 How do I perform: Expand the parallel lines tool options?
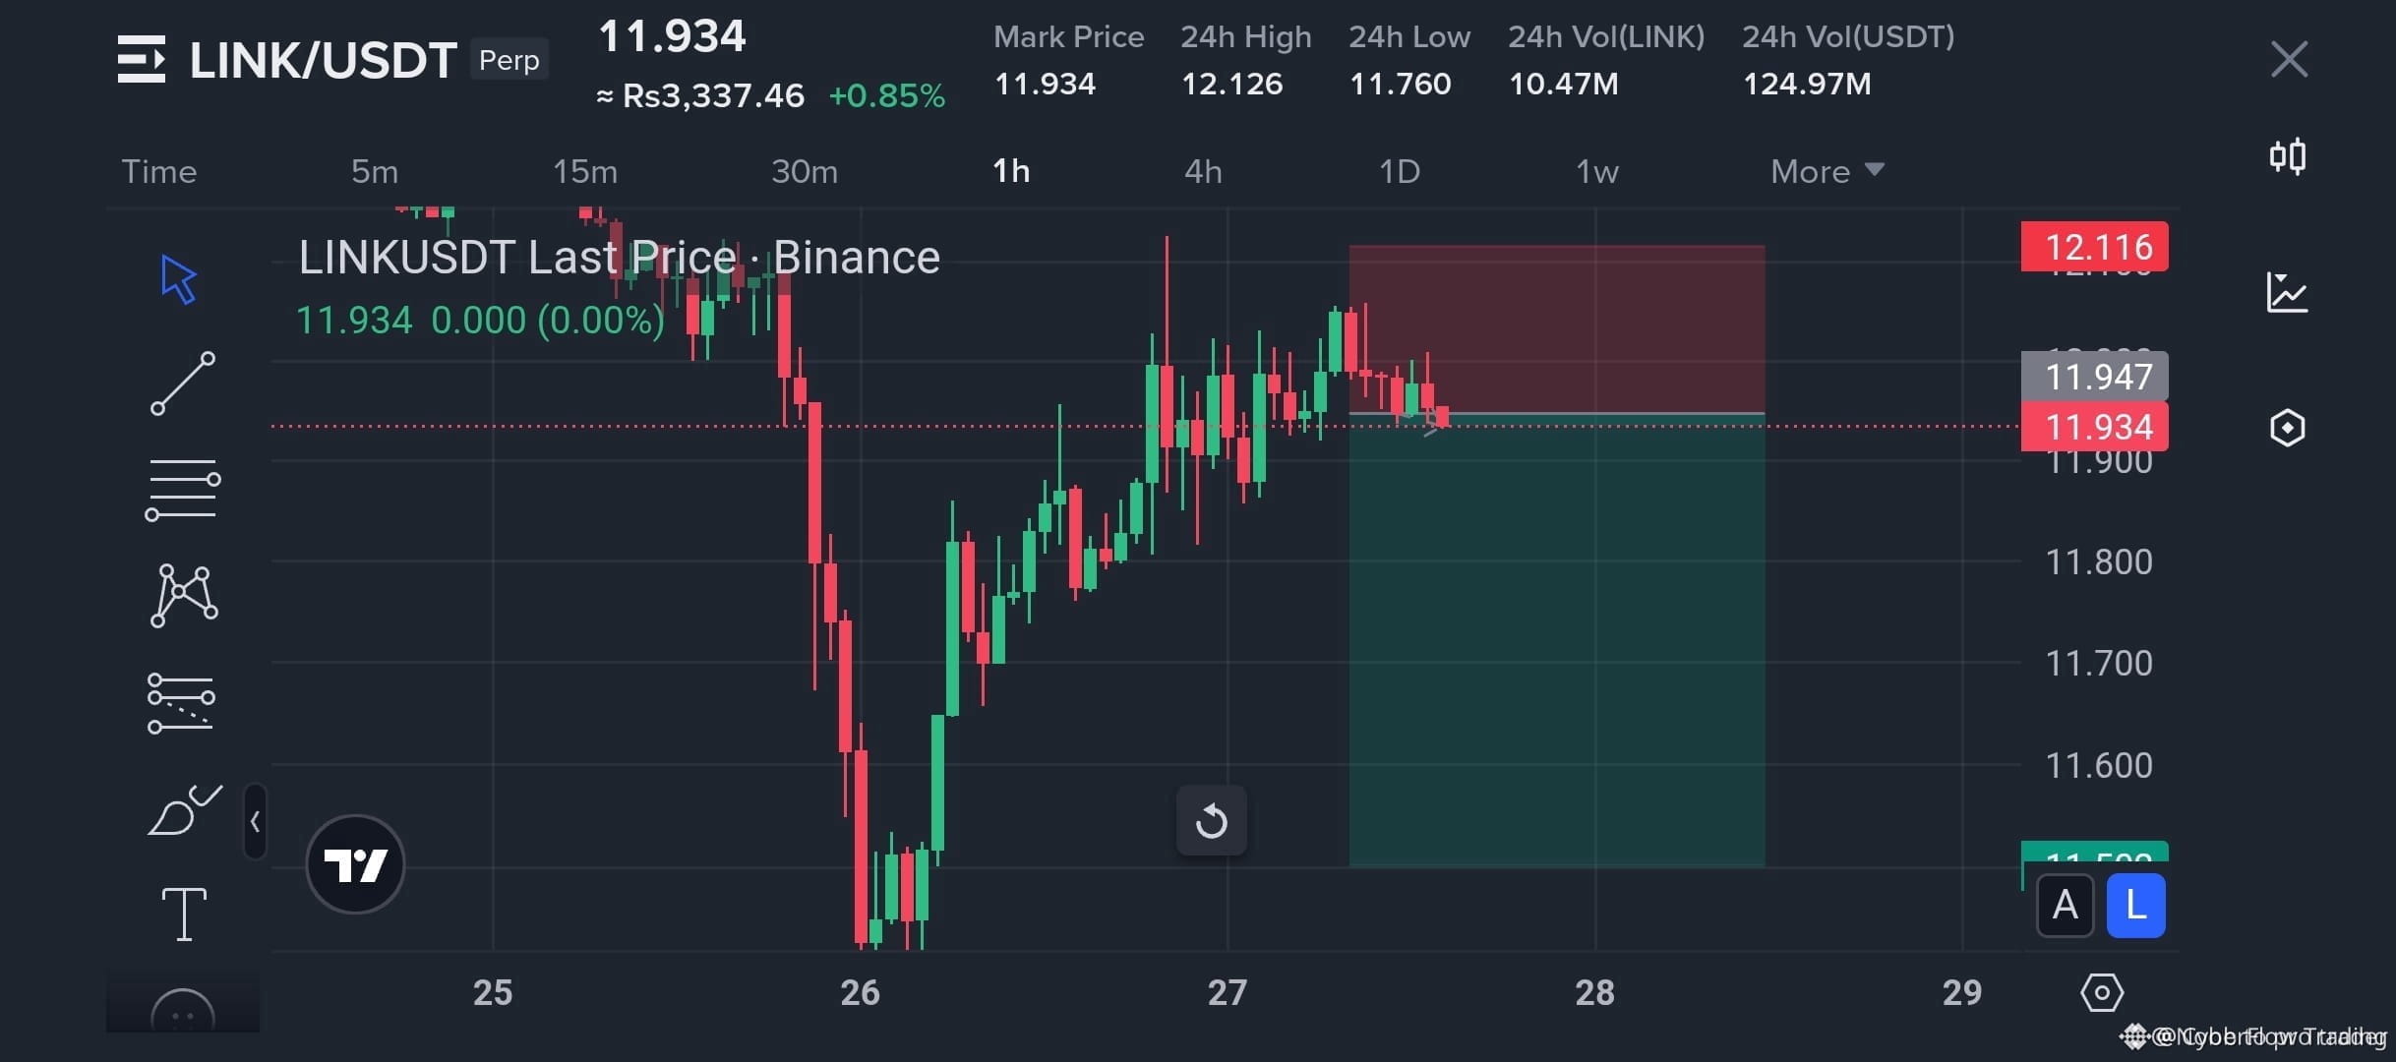[x=183, y=487]
